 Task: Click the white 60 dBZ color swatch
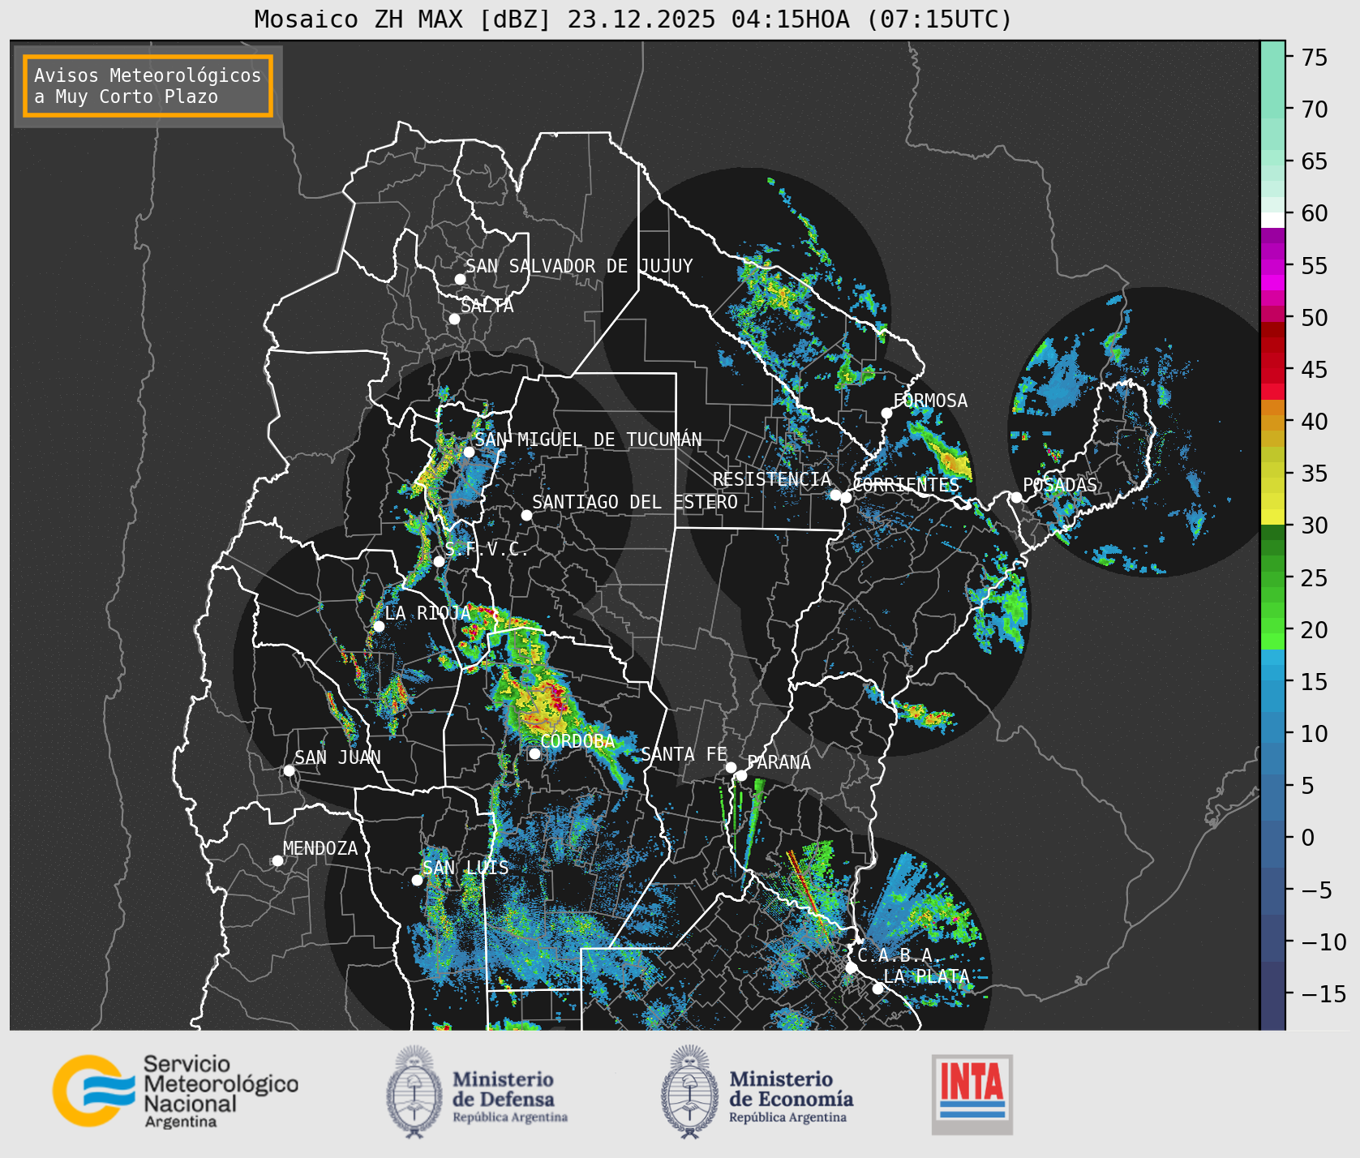click(1272, 219)
